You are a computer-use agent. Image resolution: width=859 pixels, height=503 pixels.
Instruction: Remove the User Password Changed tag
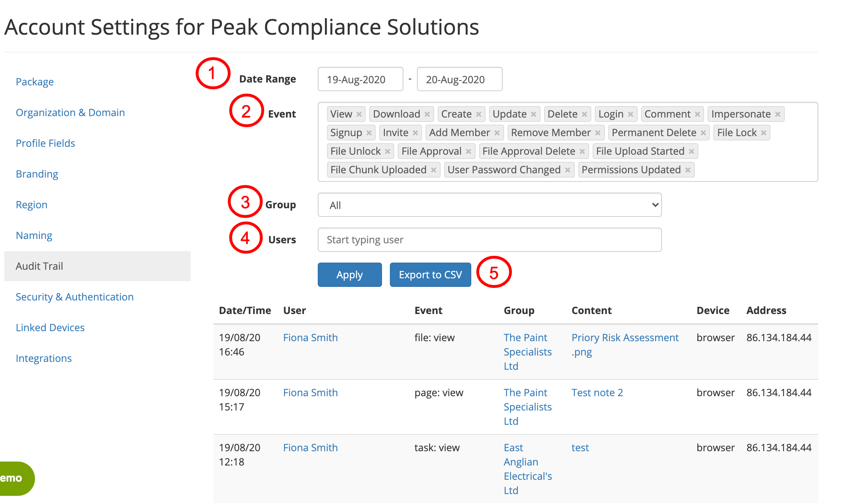point(567,170)
